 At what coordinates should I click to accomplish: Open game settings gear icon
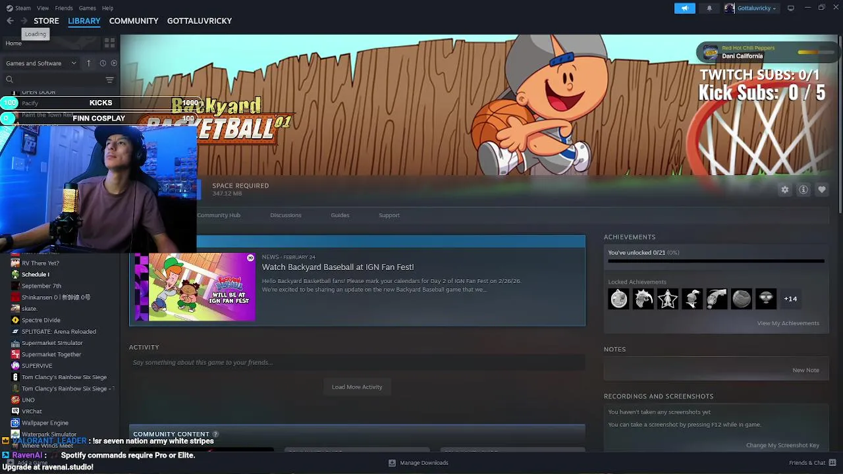784,190
